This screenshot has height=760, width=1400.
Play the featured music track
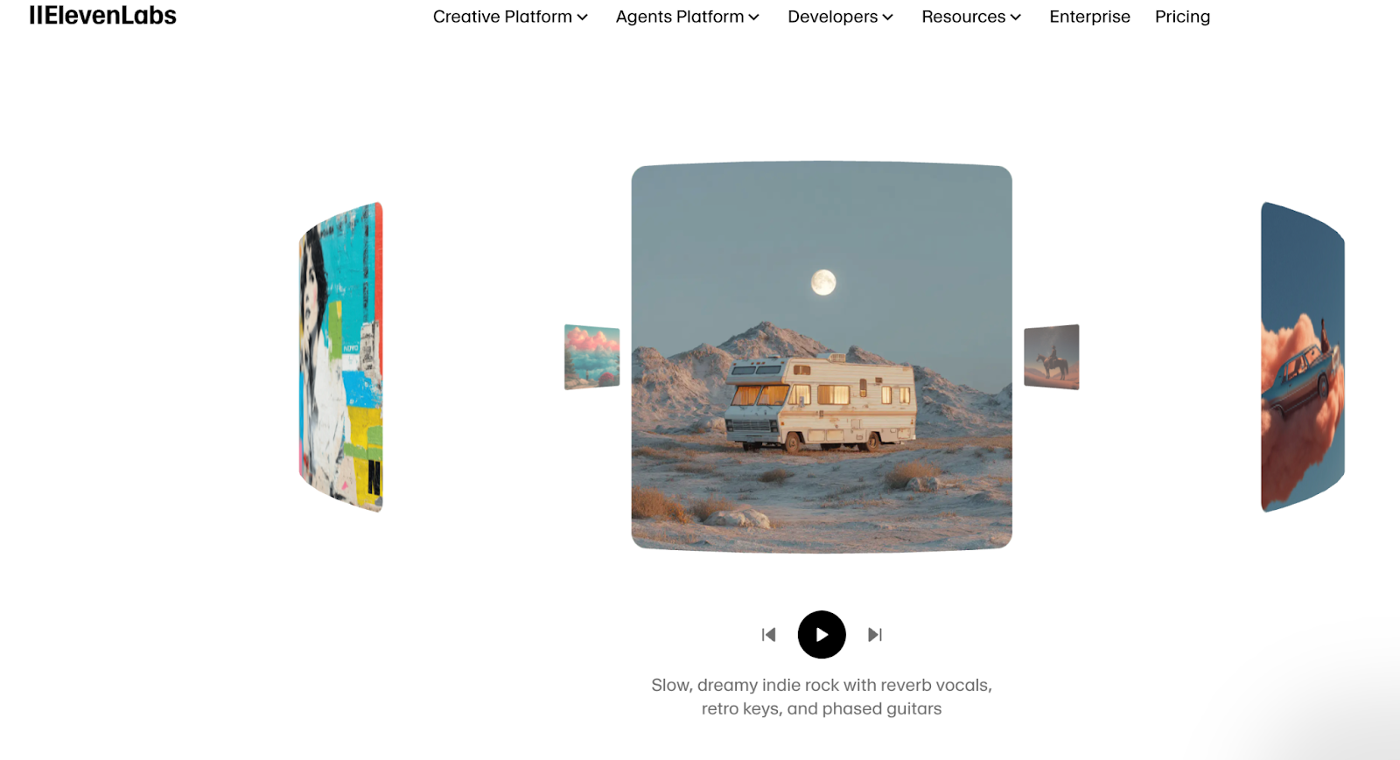coord(822,635)
